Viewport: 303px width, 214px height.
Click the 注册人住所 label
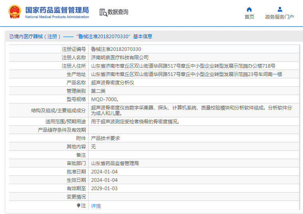click(x=74, y=66)
